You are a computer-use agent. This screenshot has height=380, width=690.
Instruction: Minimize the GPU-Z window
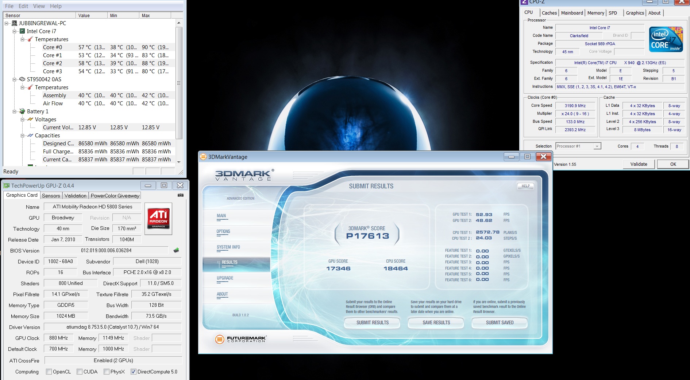tap(148, 185)
